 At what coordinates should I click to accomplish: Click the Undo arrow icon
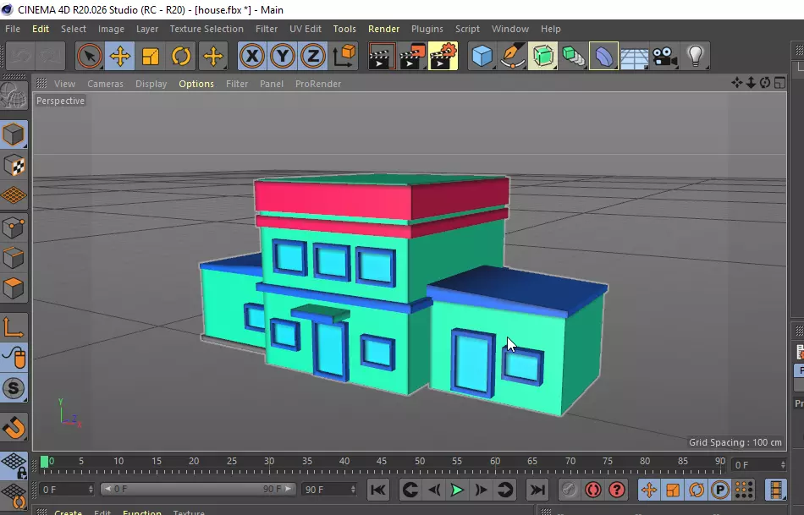20,56
